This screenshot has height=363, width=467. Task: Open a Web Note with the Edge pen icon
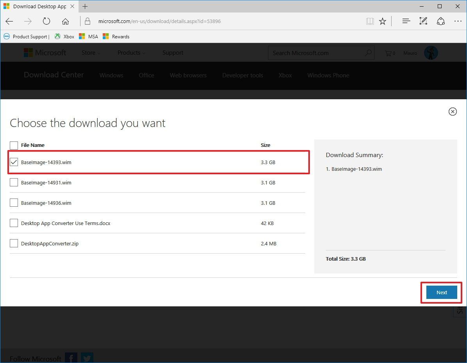pos(423,21)
